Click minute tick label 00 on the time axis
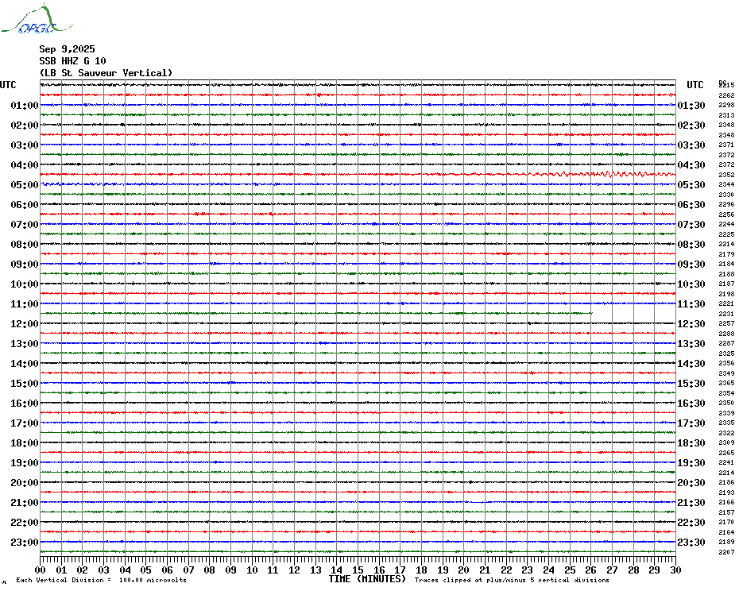This screenshot has width=739, height=591. pos(41,570)
